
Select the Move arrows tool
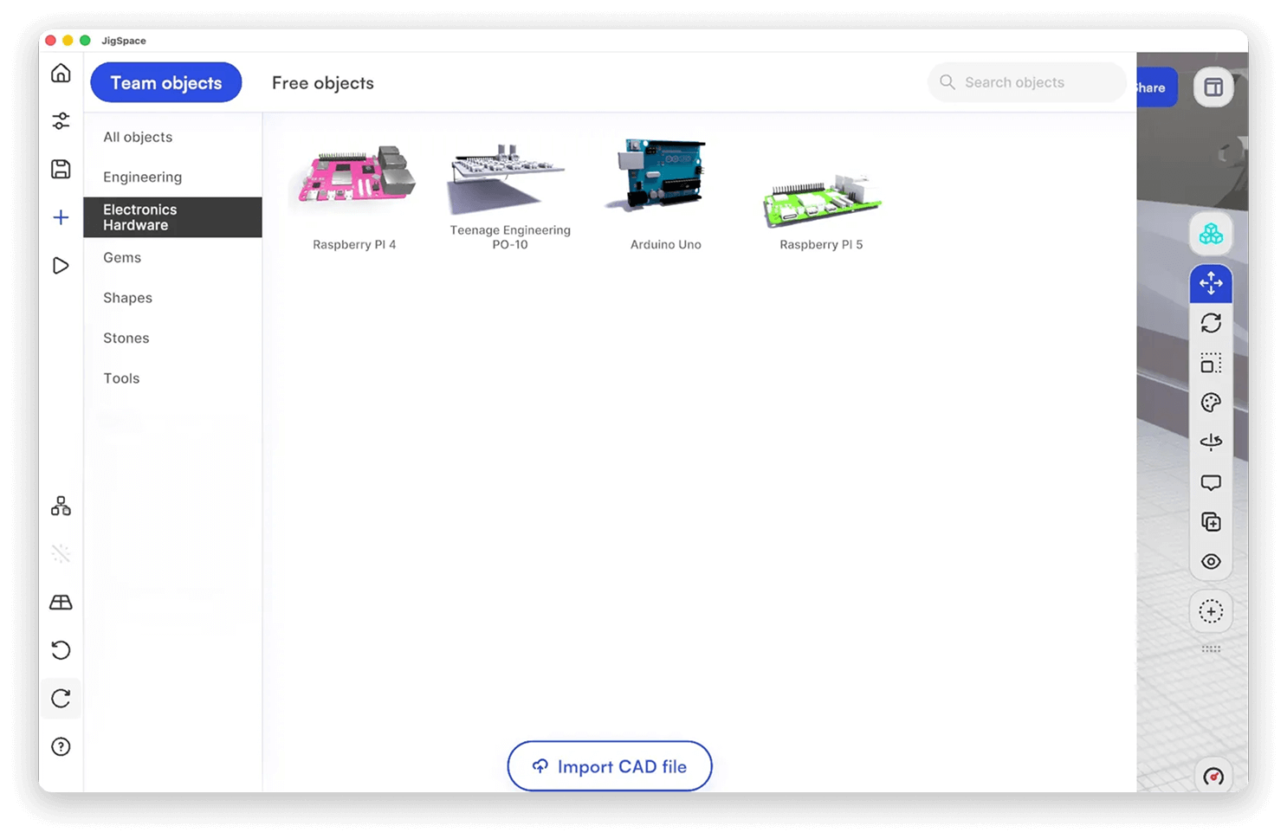1211,283
